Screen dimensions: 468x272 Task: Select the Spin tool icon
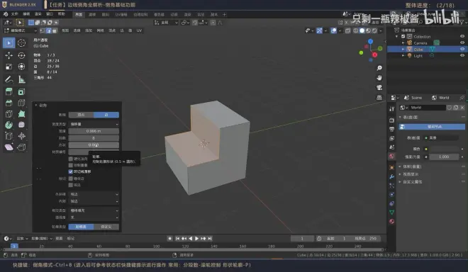tap(9, 125)
